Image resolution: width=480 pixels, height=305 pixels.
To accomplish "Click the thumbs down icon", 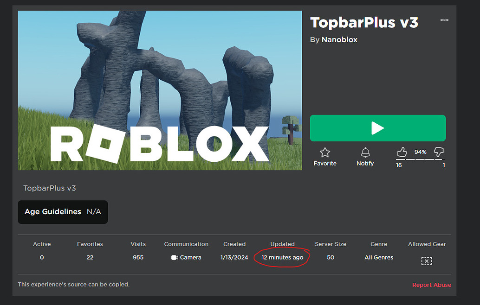I will click(438, 152).
